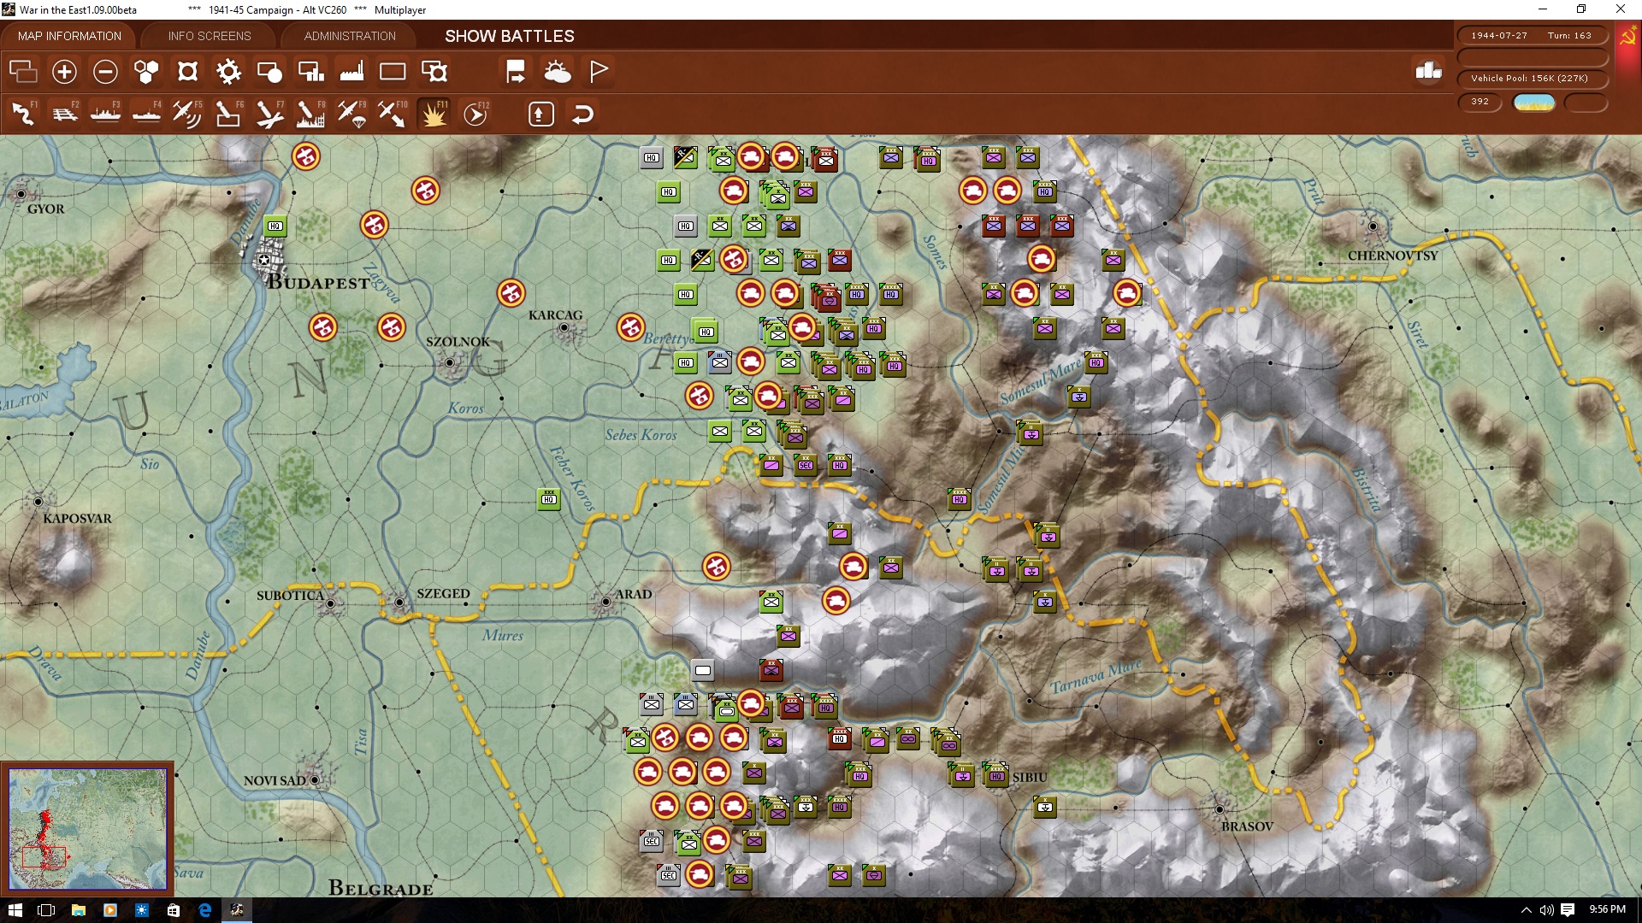Click the empty rectangle map toggle icon

pyautogui.click(x=393, y=72)
